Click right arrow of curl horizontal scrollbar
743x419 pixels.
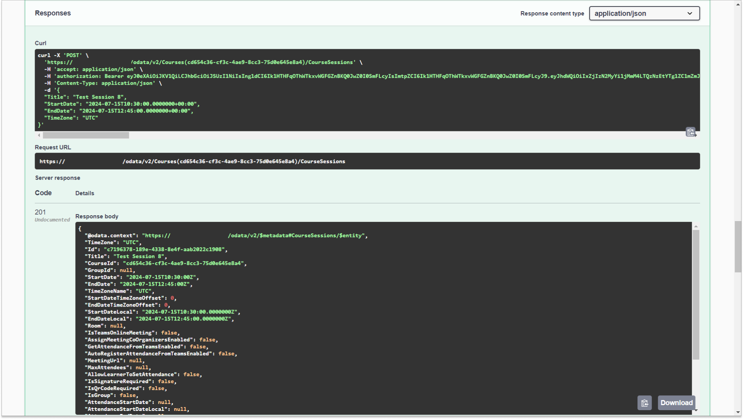point(696,135)
